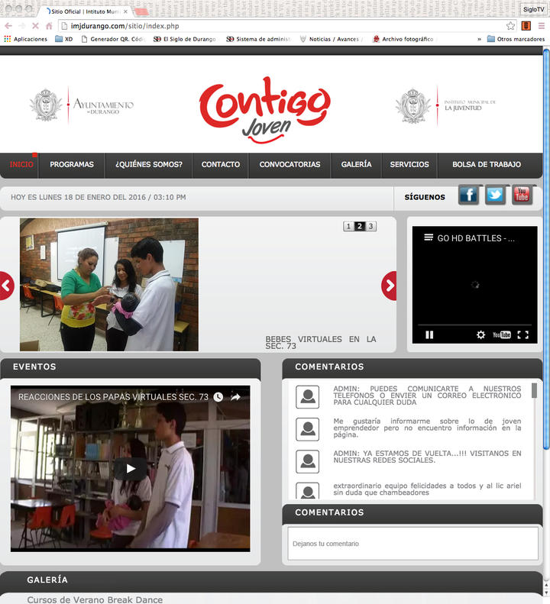Click the watch later clock icon

(218, 397)
